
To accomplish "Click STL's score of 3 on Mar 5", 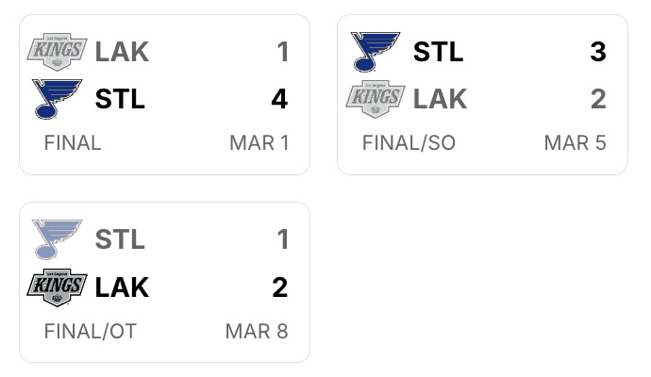I will (597, 52).
